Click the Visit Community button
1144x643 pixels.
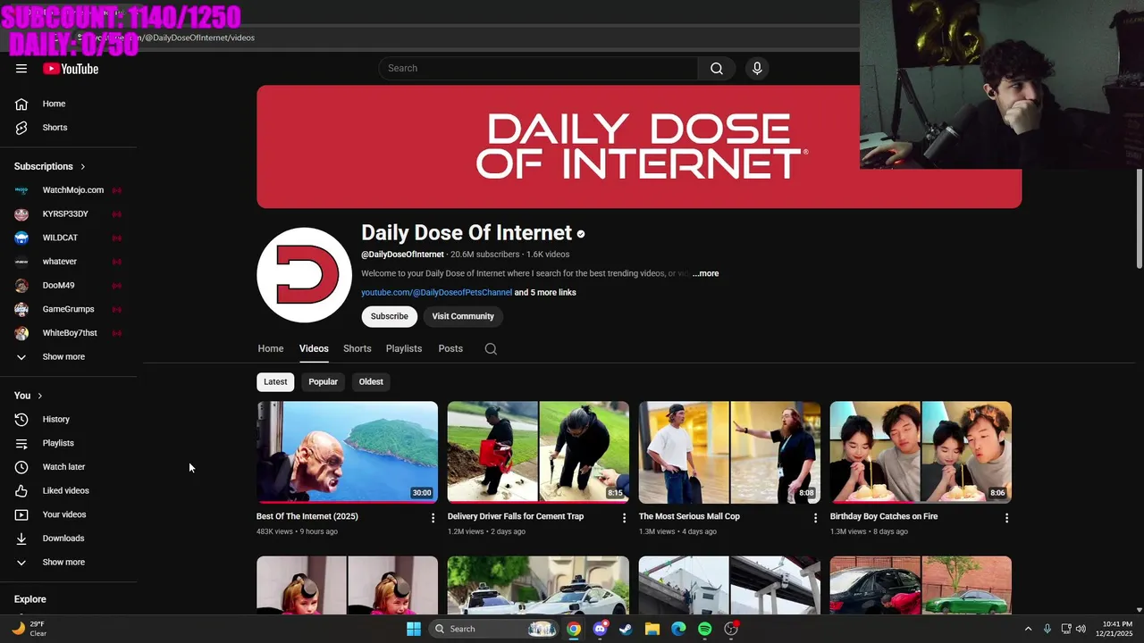tap(463, 316)
